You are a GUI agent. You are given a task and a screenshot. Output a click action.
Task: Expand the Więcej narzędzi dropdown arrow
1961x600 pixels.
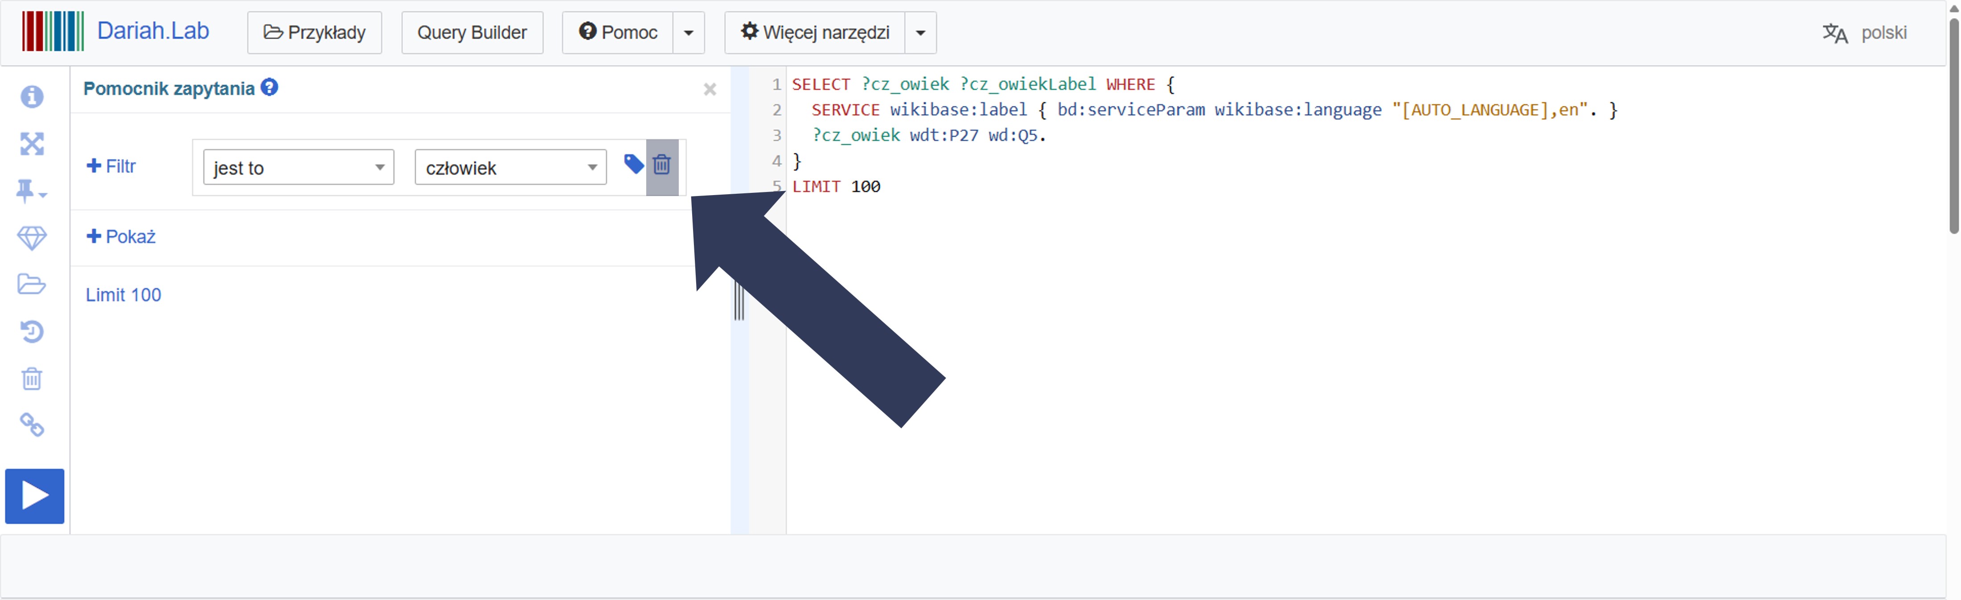click(x=919, y=33)
